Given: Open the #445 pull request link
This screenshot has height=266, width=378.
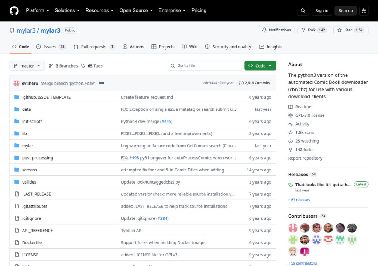Looking at the screenshot, I should [166, 122].
